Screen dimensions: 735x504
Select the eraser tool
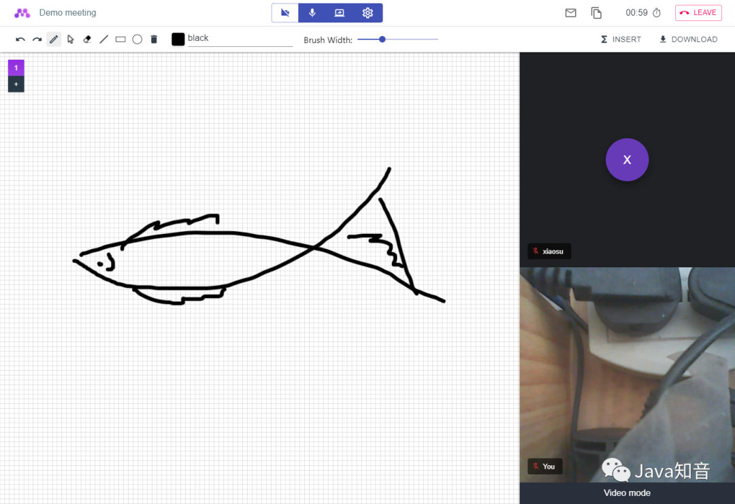87,39
